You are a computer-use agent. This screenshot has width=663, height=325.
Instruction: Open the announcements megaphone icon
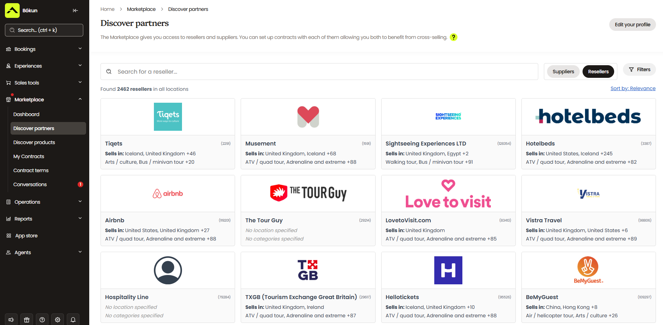(x=11, y=319)
